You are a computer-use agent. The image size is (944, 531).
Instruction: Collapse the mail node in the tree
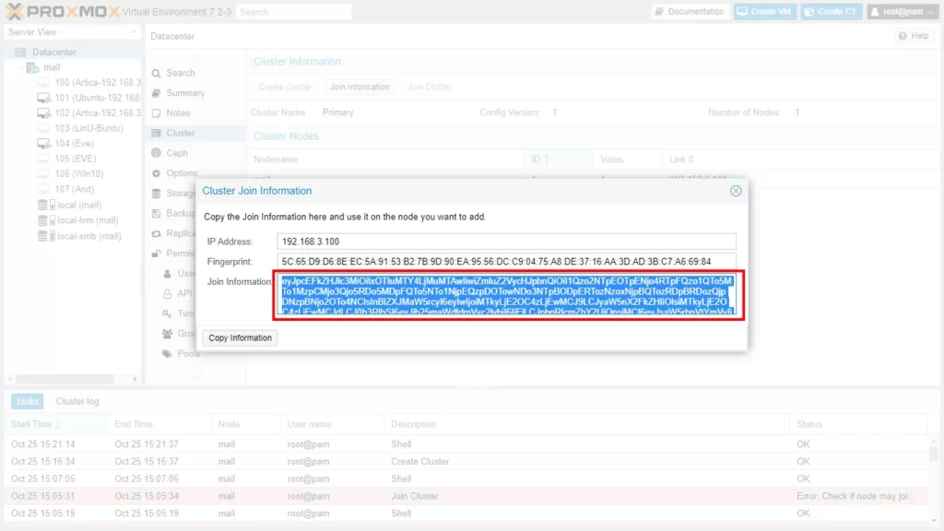click(20, 68)
